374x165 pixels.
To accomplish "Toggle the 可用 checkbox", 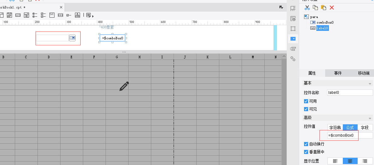I will tap(306, 101).
